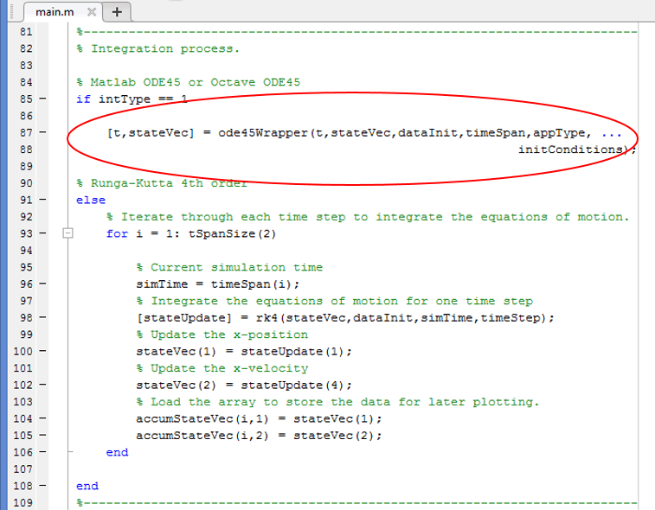Open a new editor tab with plus button
The image size is (655, 510).
click(117, 12)
